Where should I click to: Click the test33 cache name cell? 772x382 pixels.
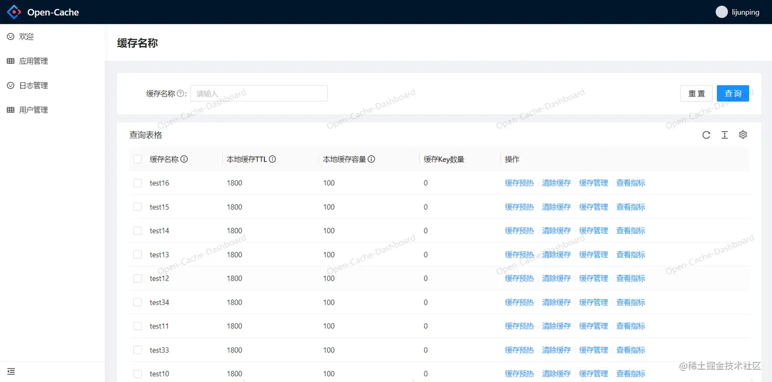tap(159, 350)
